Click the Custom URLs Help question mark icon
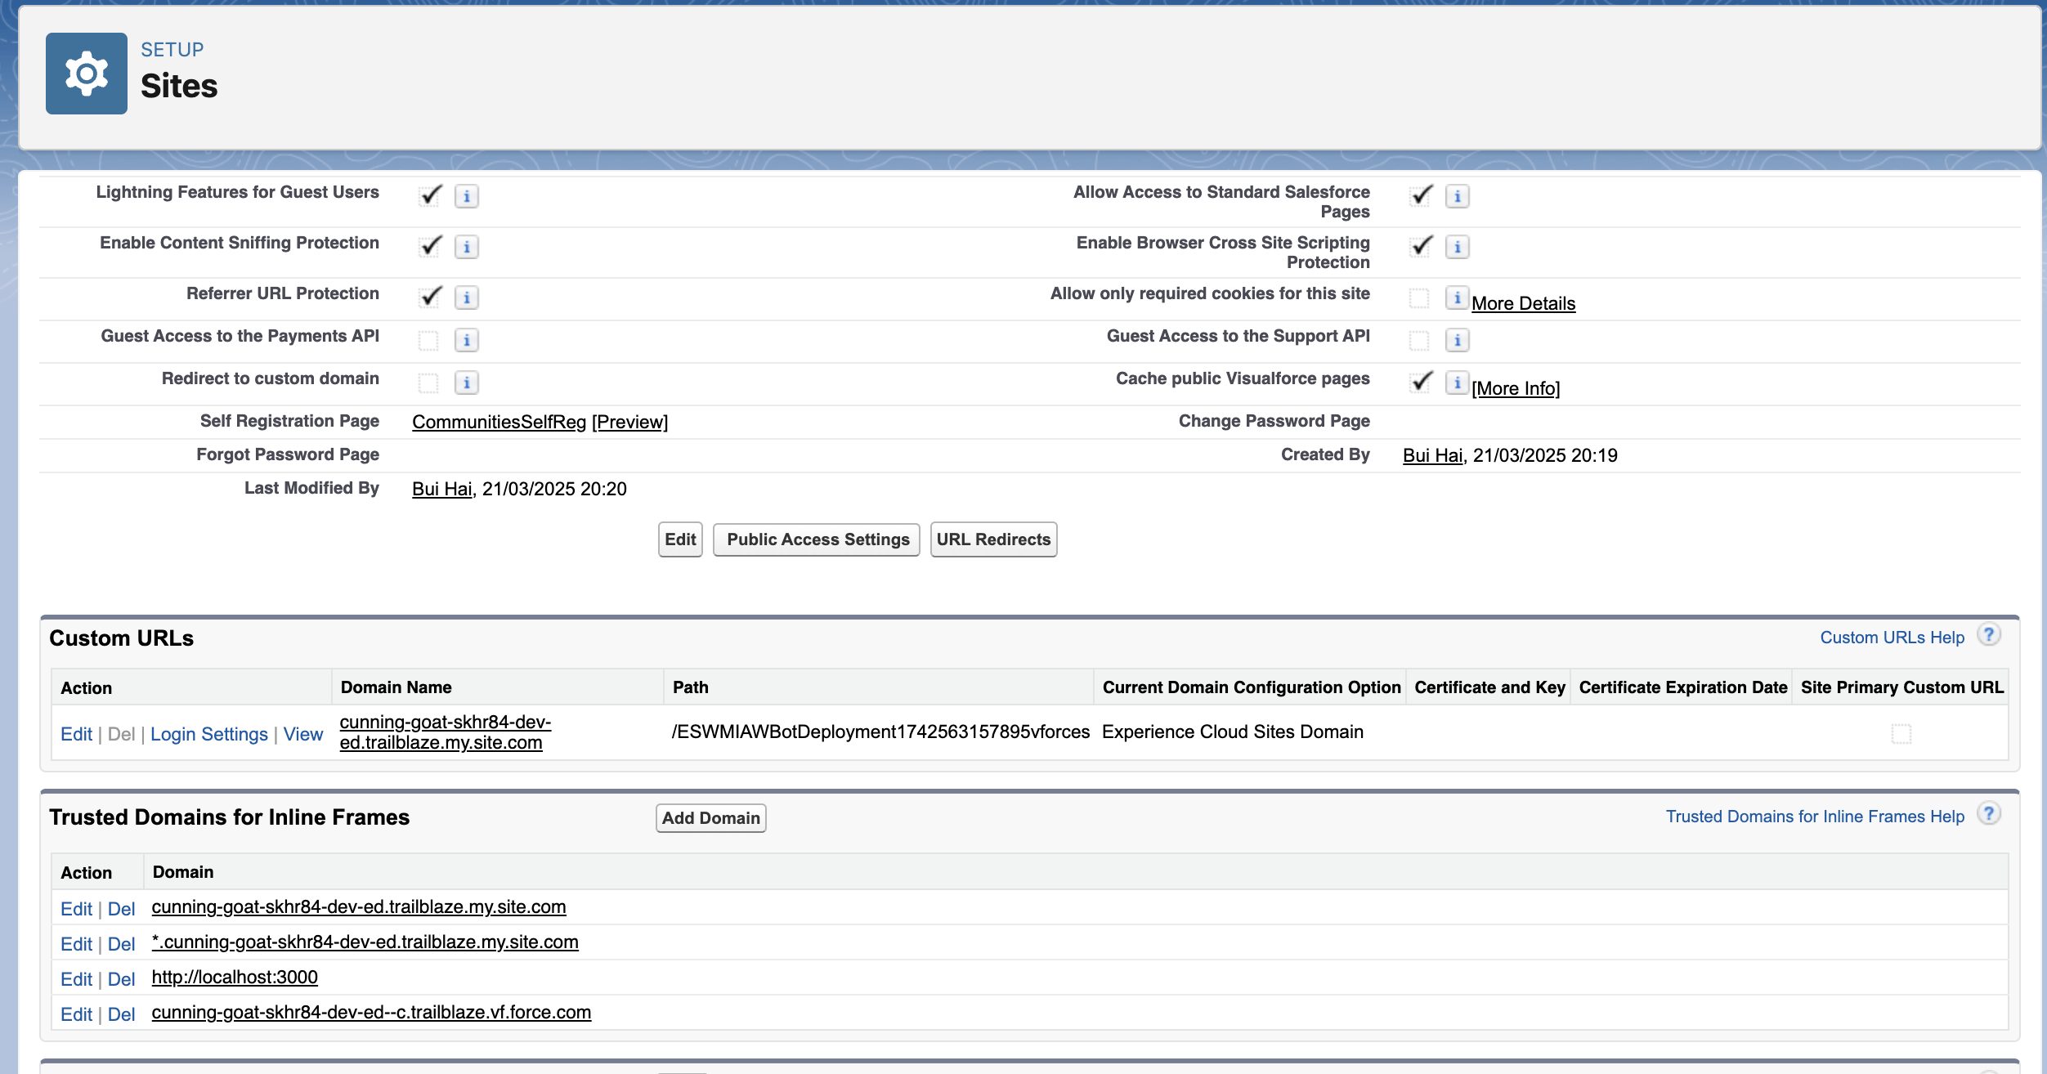 (x=1989, y=635)
